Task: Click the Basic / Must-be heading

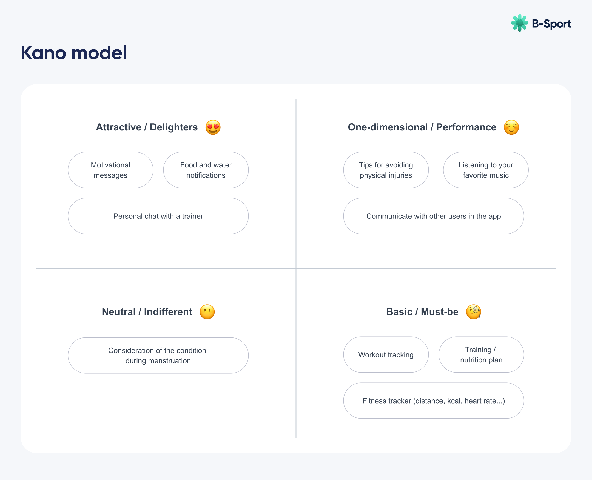Action: 422,312
